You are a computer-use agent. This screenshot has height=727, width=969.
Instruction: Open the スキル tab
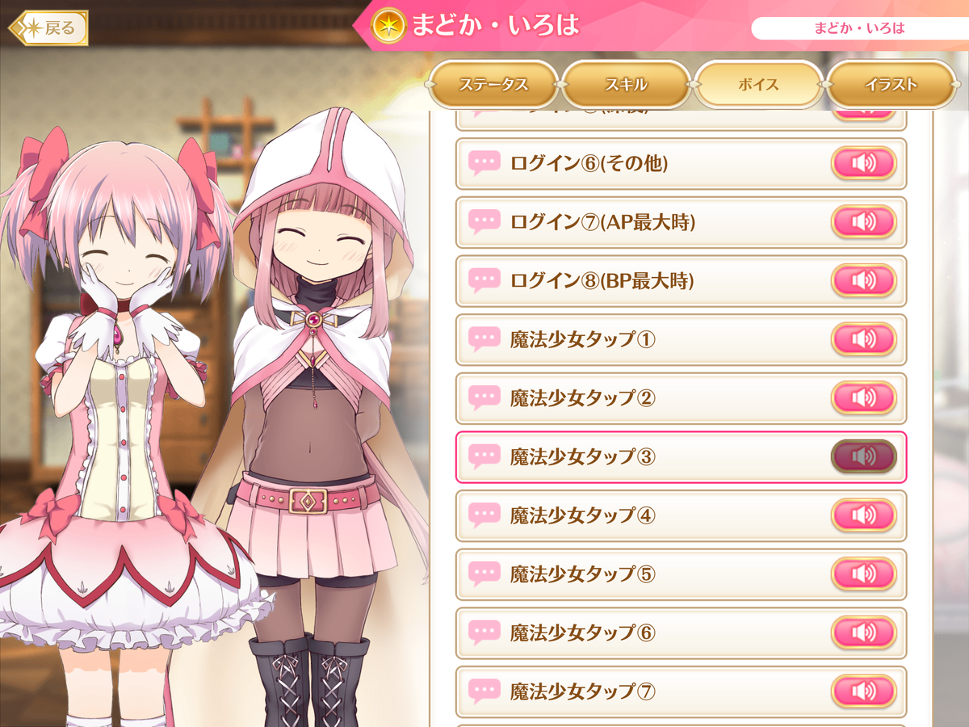pyautogui.click(x=626, y=85)
